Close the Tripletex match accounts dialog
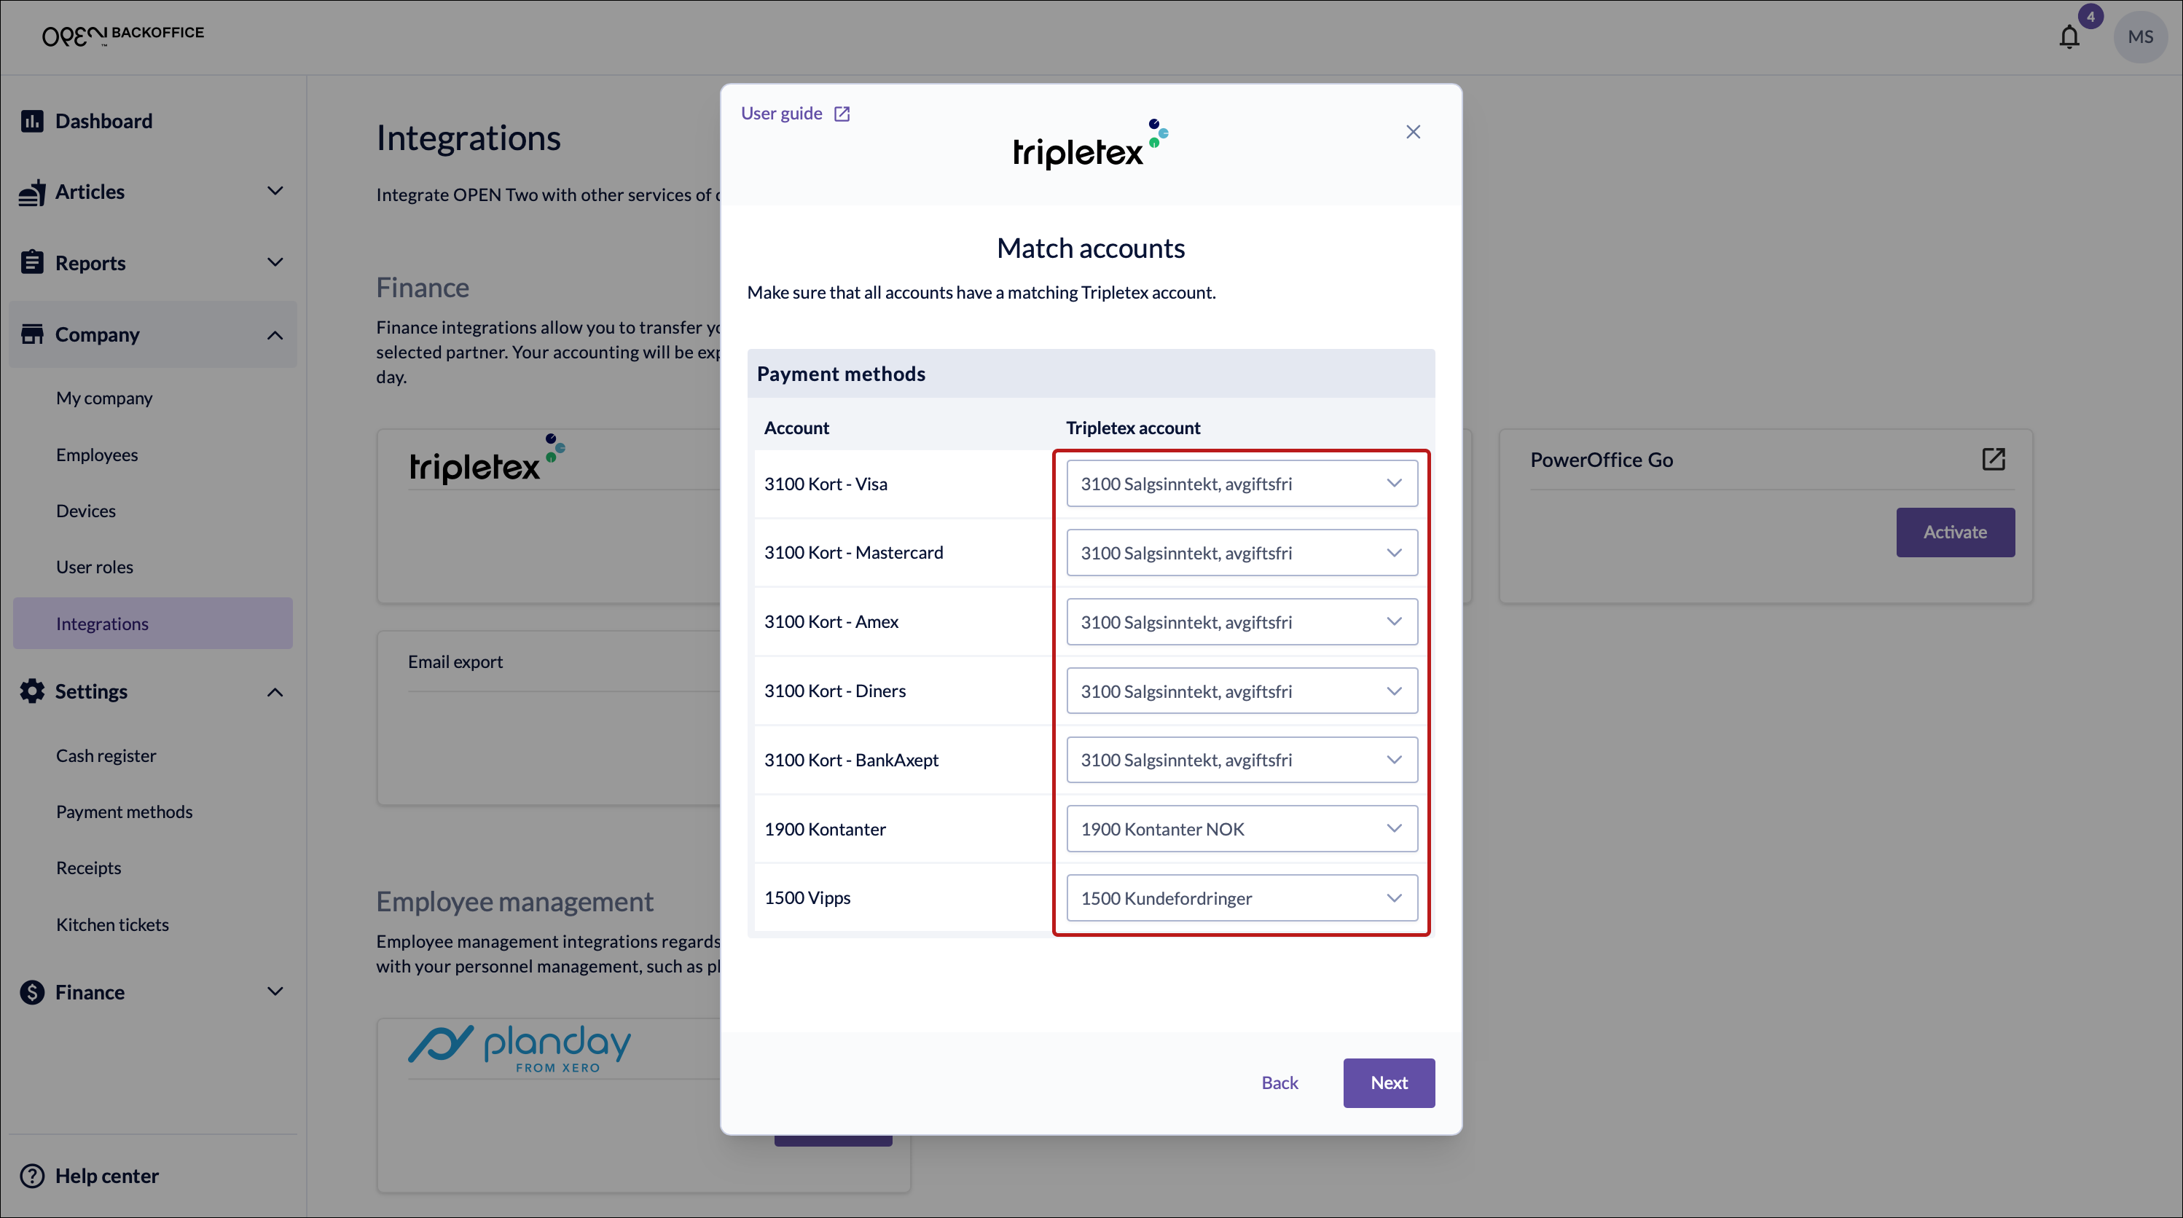The width and height of the screenshot is (2183, 1218). [1413, 132]
